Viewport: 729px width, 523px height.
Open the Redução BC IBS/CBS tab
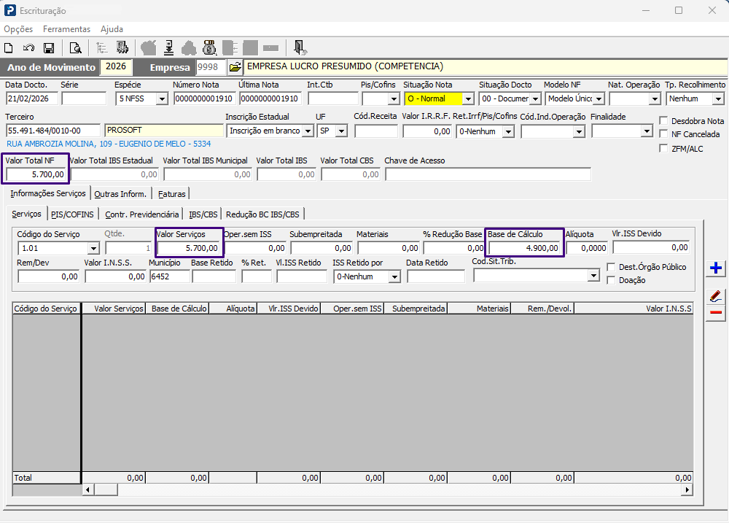(262, 214)
